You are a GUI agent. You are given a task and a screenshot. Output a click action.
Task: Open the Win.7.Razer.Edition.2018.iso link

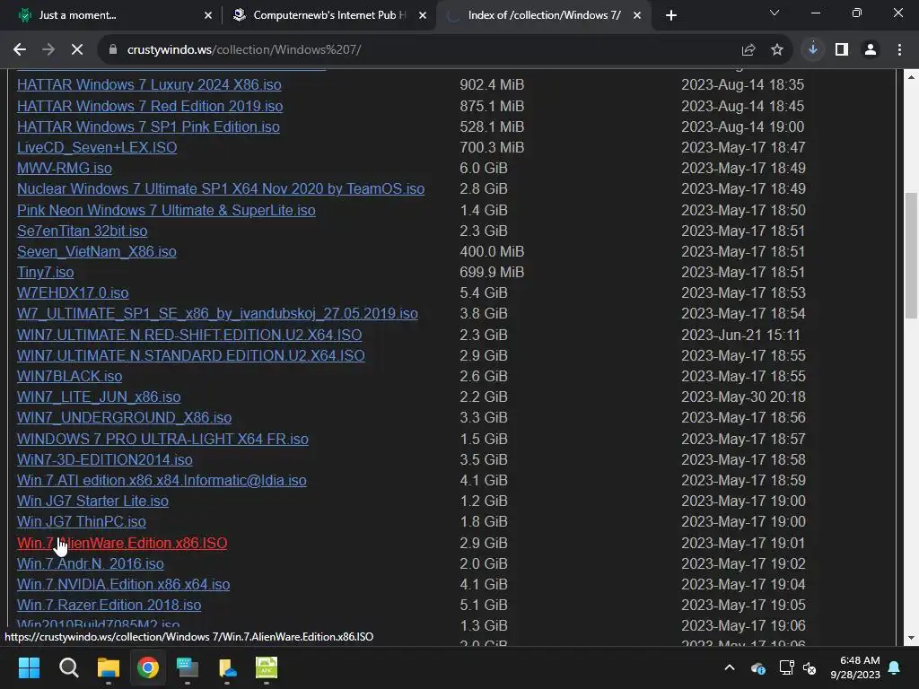[x=109, y=606]
